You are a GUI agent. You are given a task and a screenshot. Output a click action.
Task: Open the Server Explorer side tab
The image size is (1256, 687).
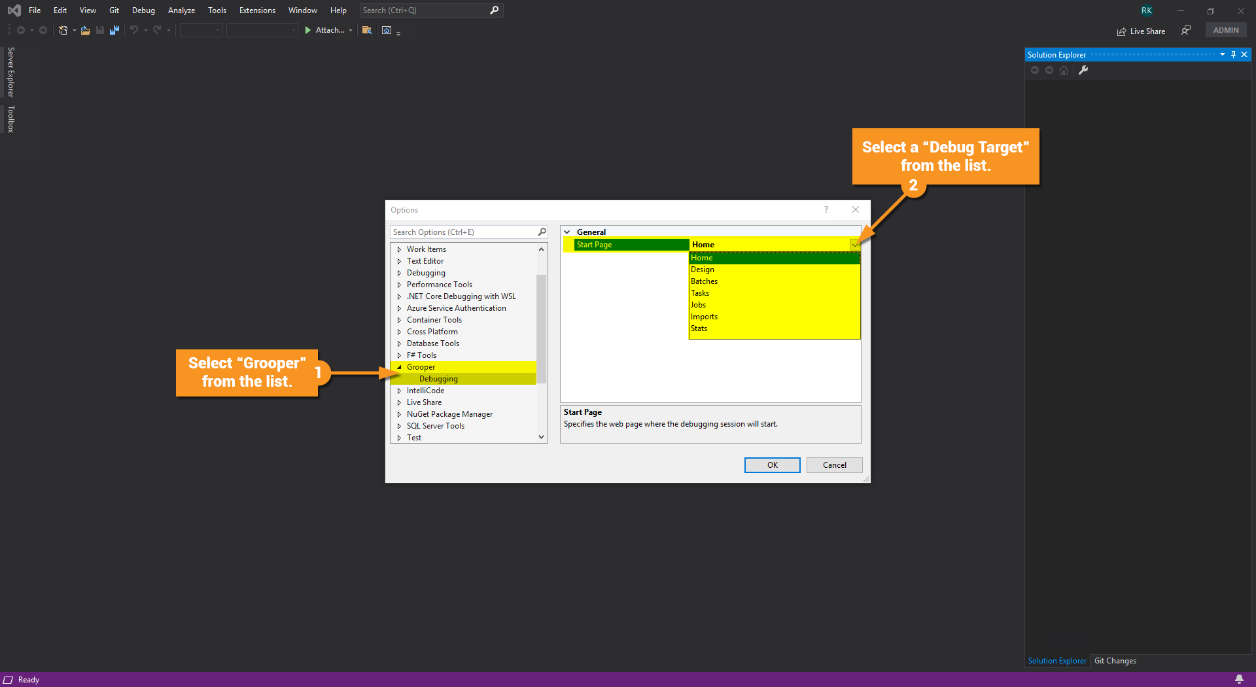tap(10, 72)
